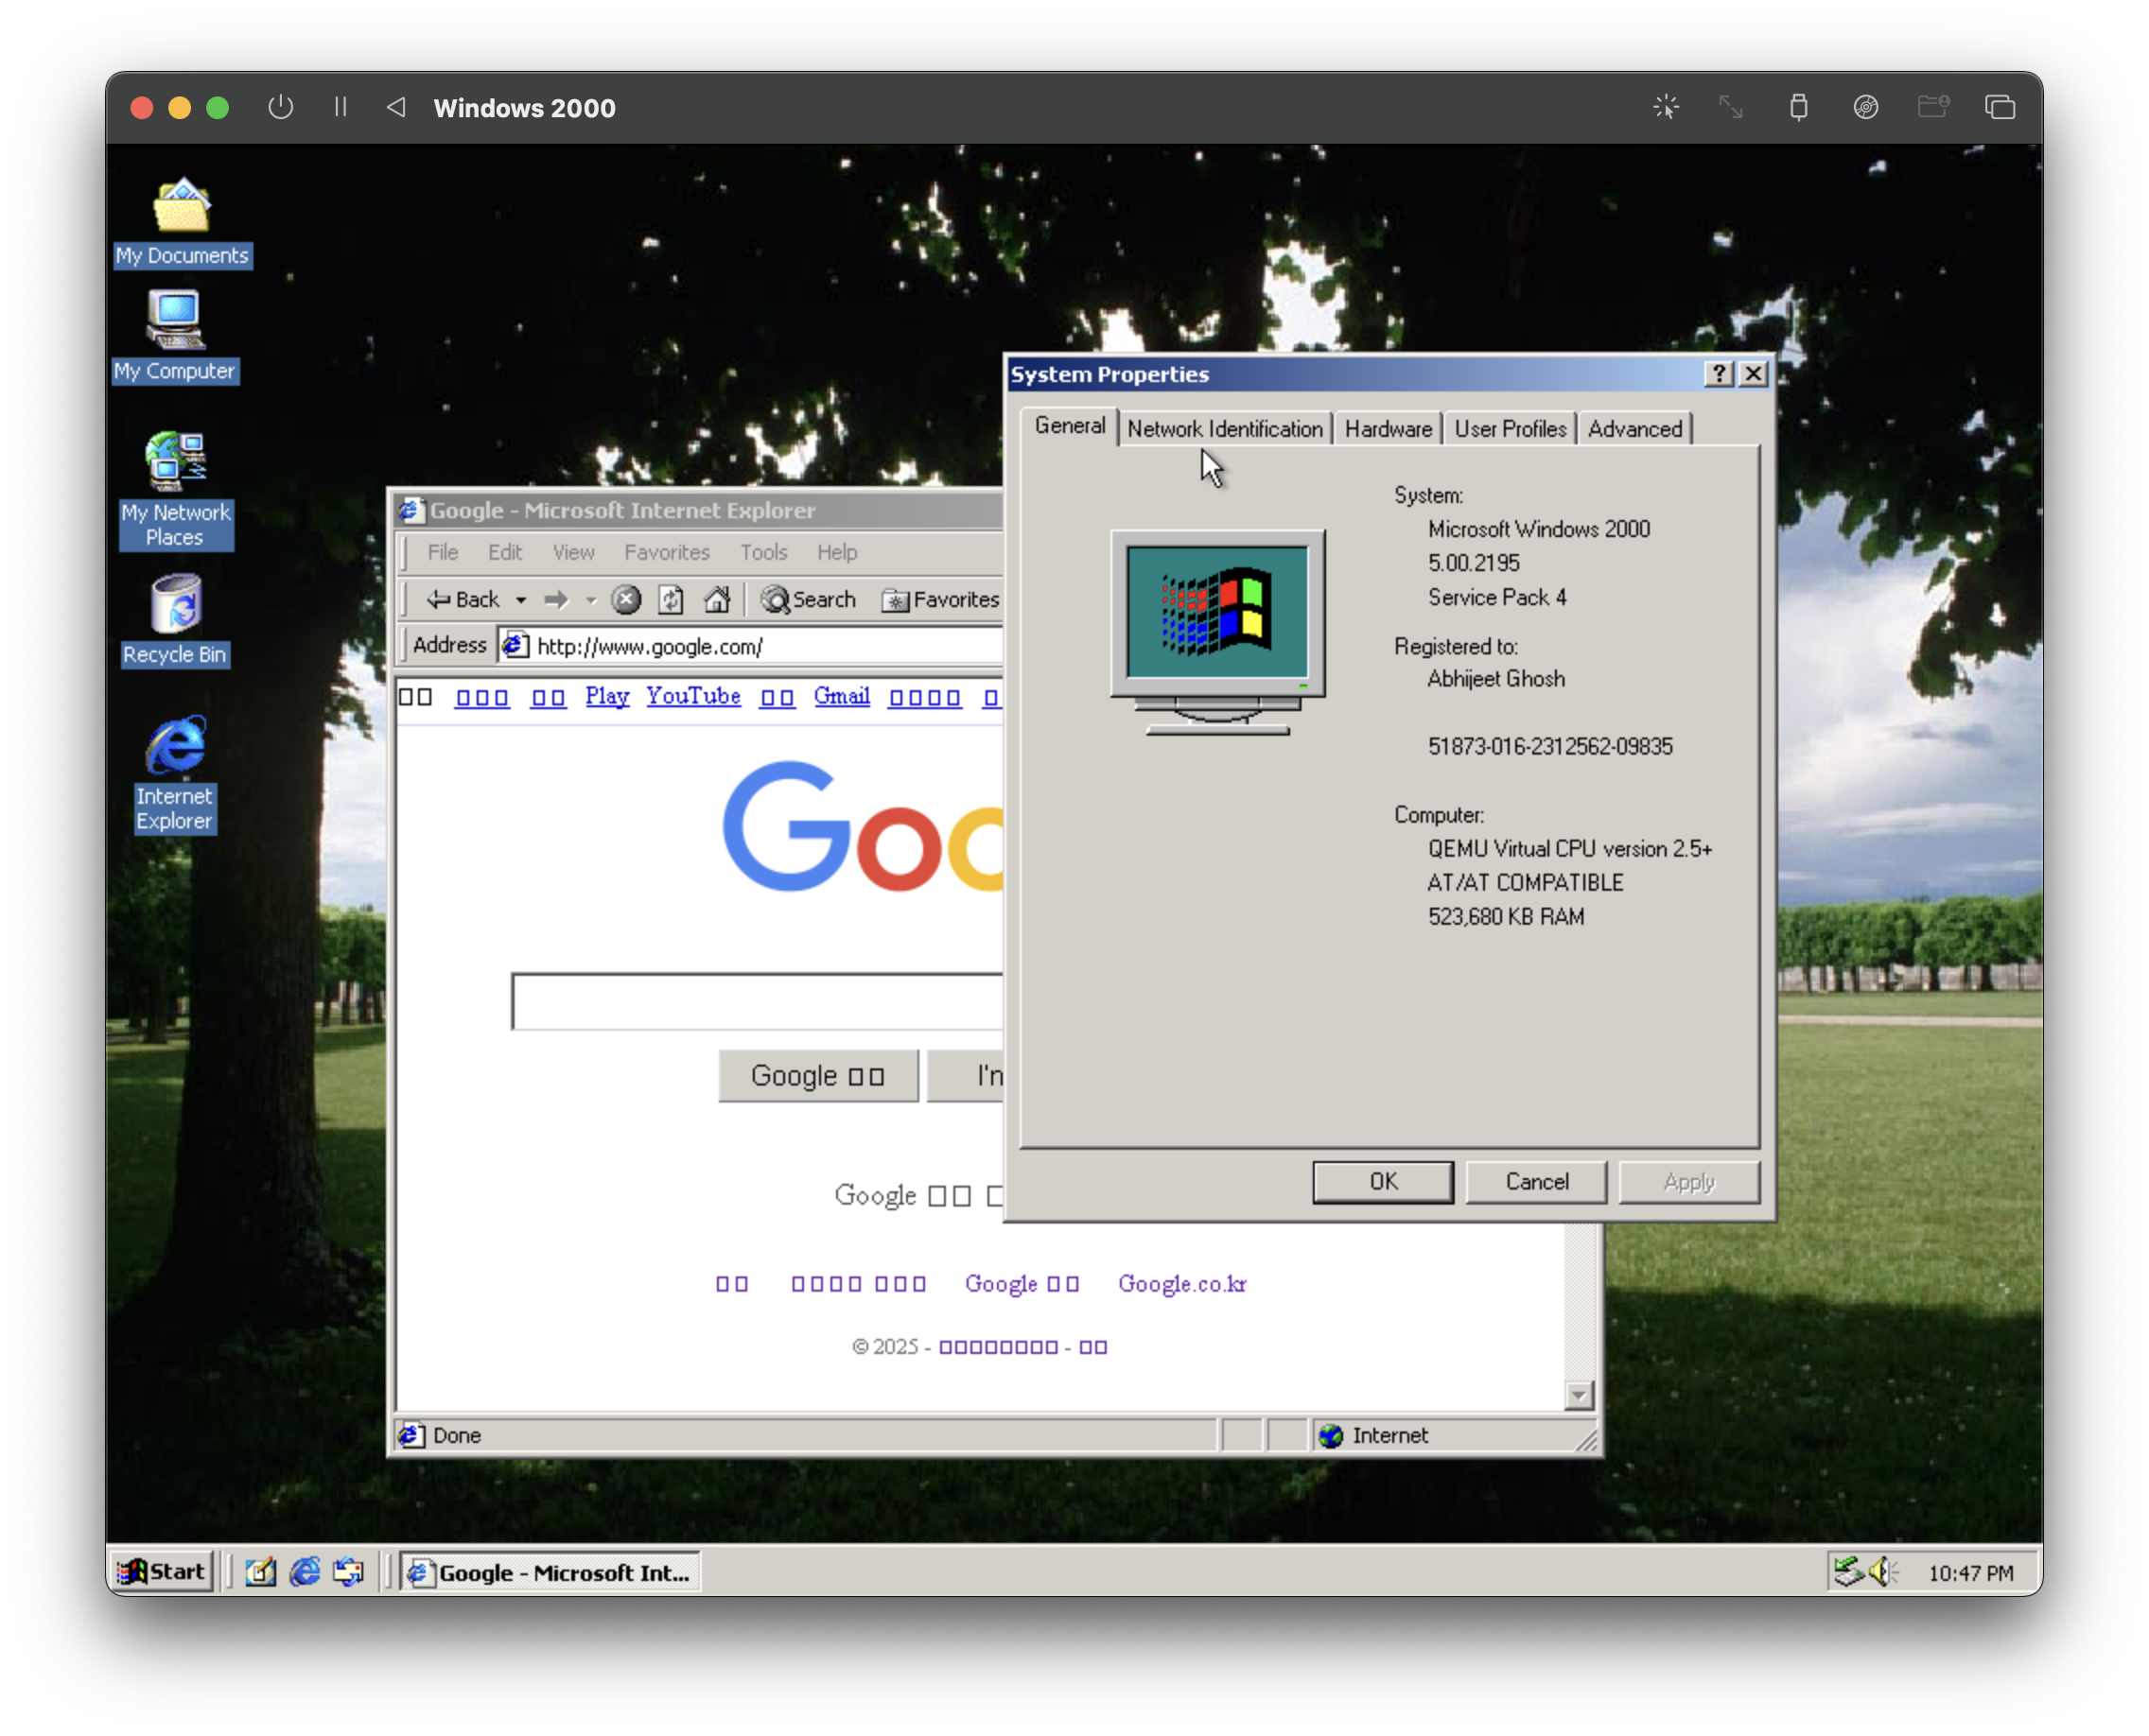Click the Back button in Internet Explorer
This screenshot has width=2149, height=1736.
click(x=463, y=600)
